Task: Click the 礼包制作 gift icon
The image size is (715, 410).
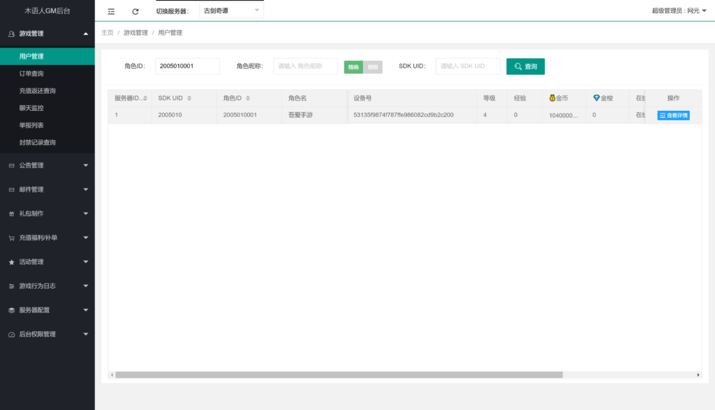Action: coord(11,213)
